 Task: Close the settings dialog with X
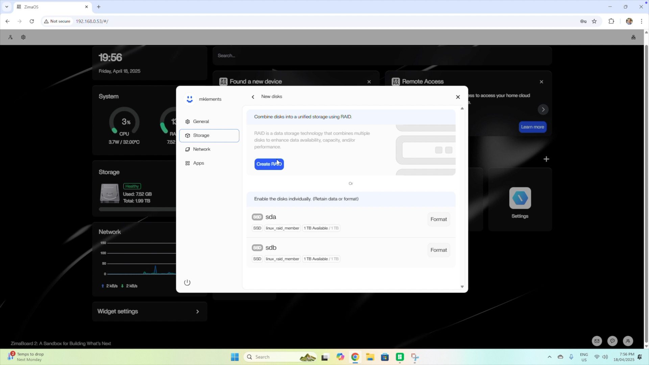(x=458, y=97)
